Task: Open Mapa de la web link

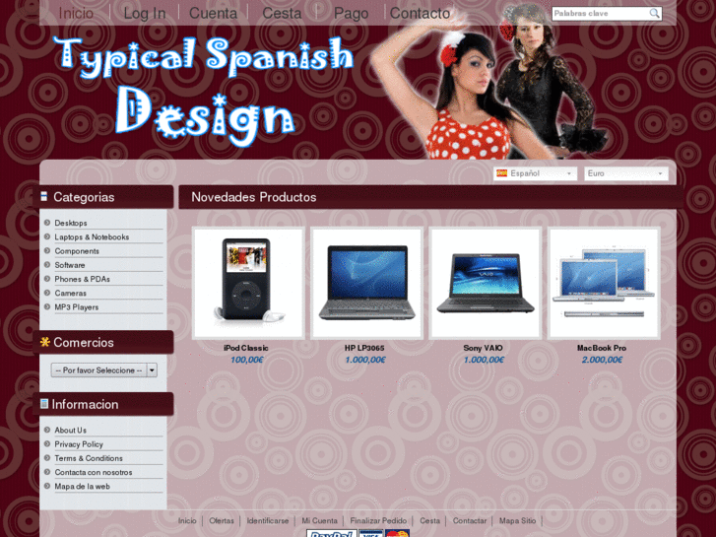Action: [82, 487]
